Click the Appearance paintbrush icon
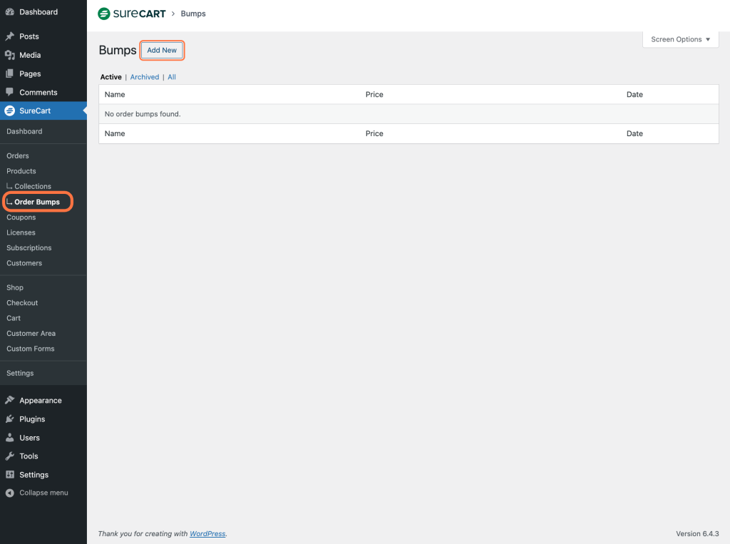 [x=10, y=401]
